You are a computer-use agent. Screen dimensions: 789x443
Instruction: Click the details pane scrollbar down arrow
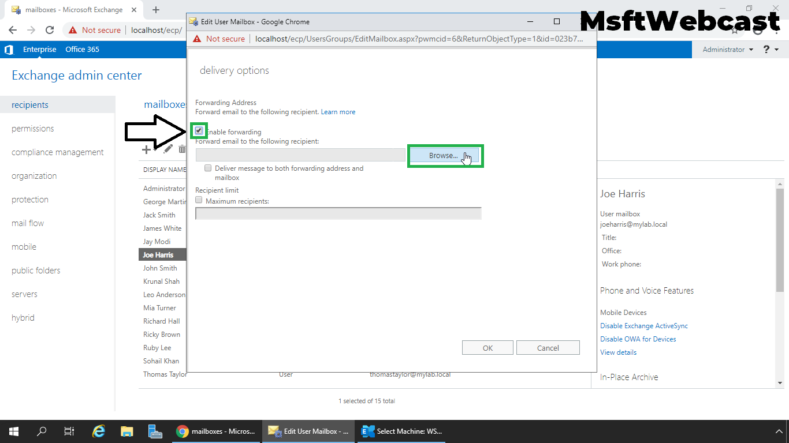(x=780, y=382)
